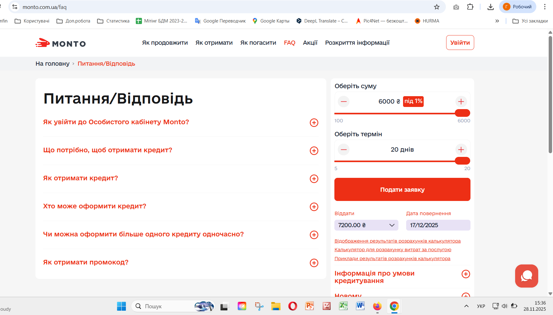Screen dimensions: 553x315
Task: Click the page vertical scrollbar thumb
Action: pyautogui.click(x=550, y=94)
